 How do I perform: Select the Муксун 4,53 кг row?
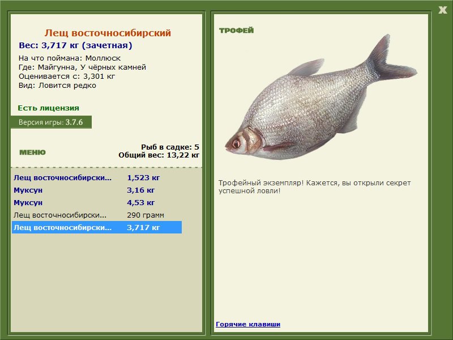pyautogui.click(x=97, y=202)
